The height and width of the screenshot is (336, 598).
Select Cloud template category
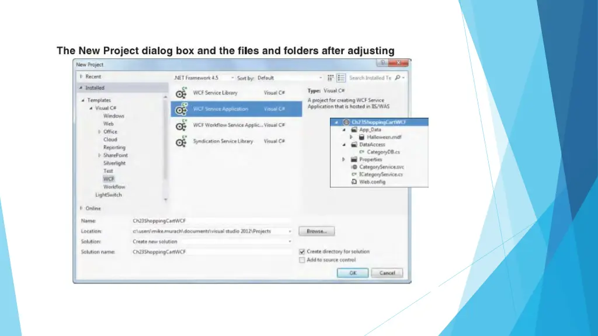point(110,140)
